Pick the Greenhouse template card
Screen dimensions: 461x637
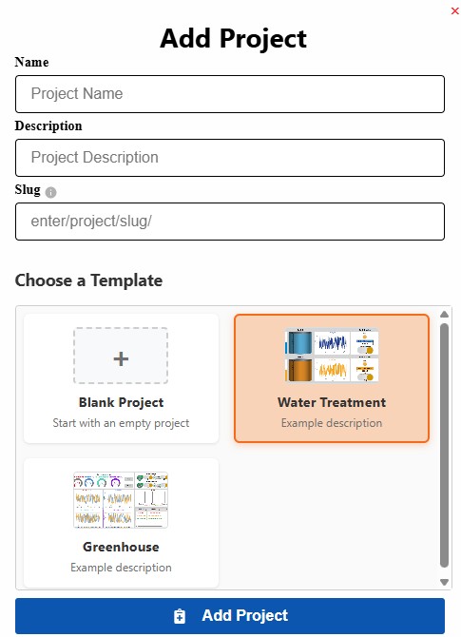click(121, 523)
